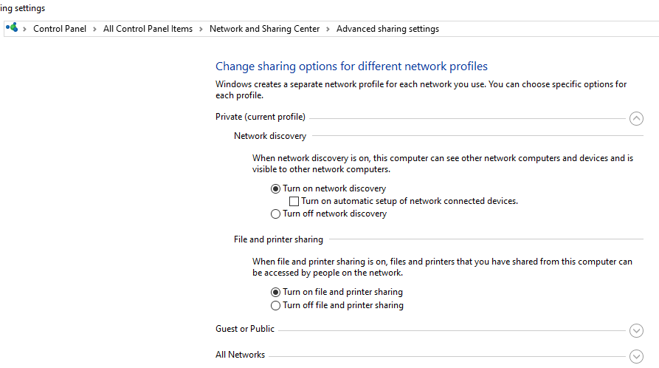This screenshot has height=368, width=659.
Task: Select Turn on network discovery
Action: pyautogui.click(x=276, y=188)
